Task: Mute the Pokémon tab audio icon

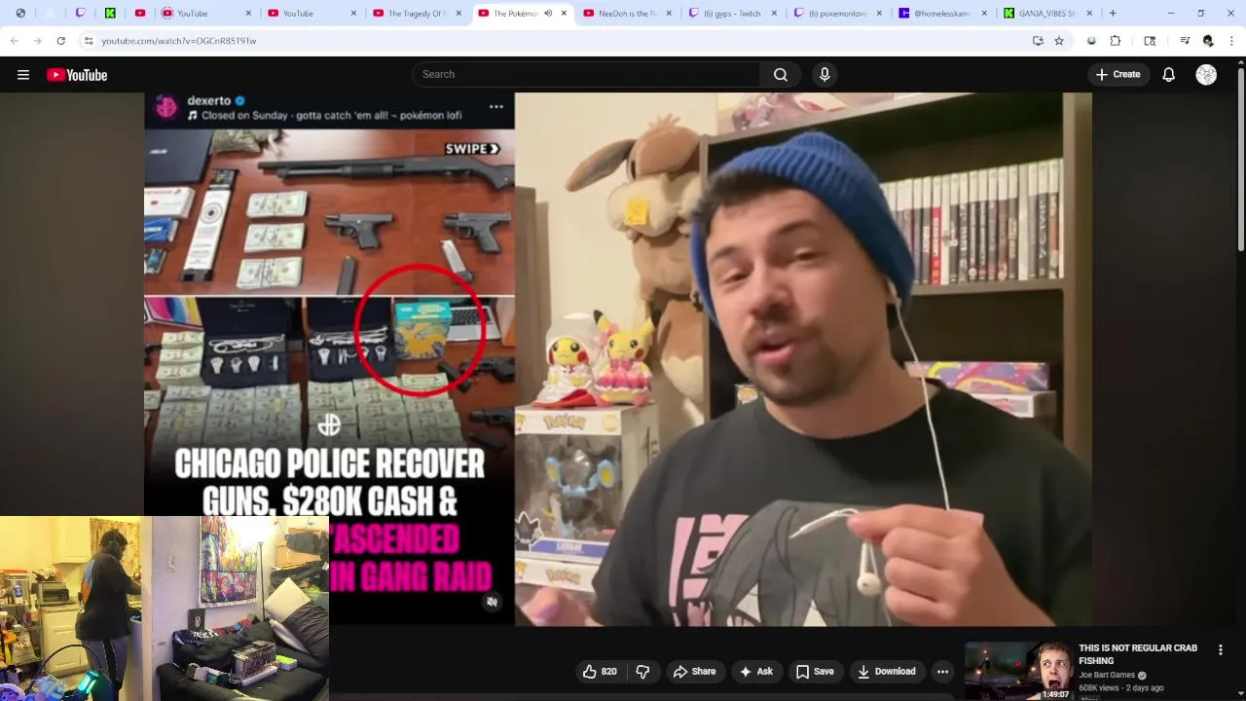Action: pyautogui.click(x=548, y=14)
